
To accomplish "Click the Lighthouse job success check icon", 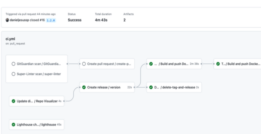I will (x=13, y=125).
